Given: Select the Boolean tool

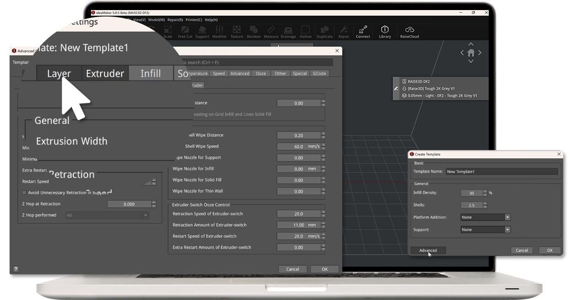Looking at the screenshot, I should [x=254, y=31].
